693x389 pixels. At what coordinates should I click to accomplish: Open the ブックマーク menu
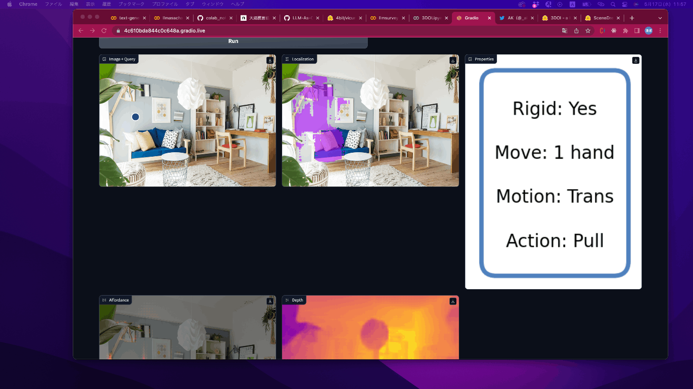tap(132, 4)
